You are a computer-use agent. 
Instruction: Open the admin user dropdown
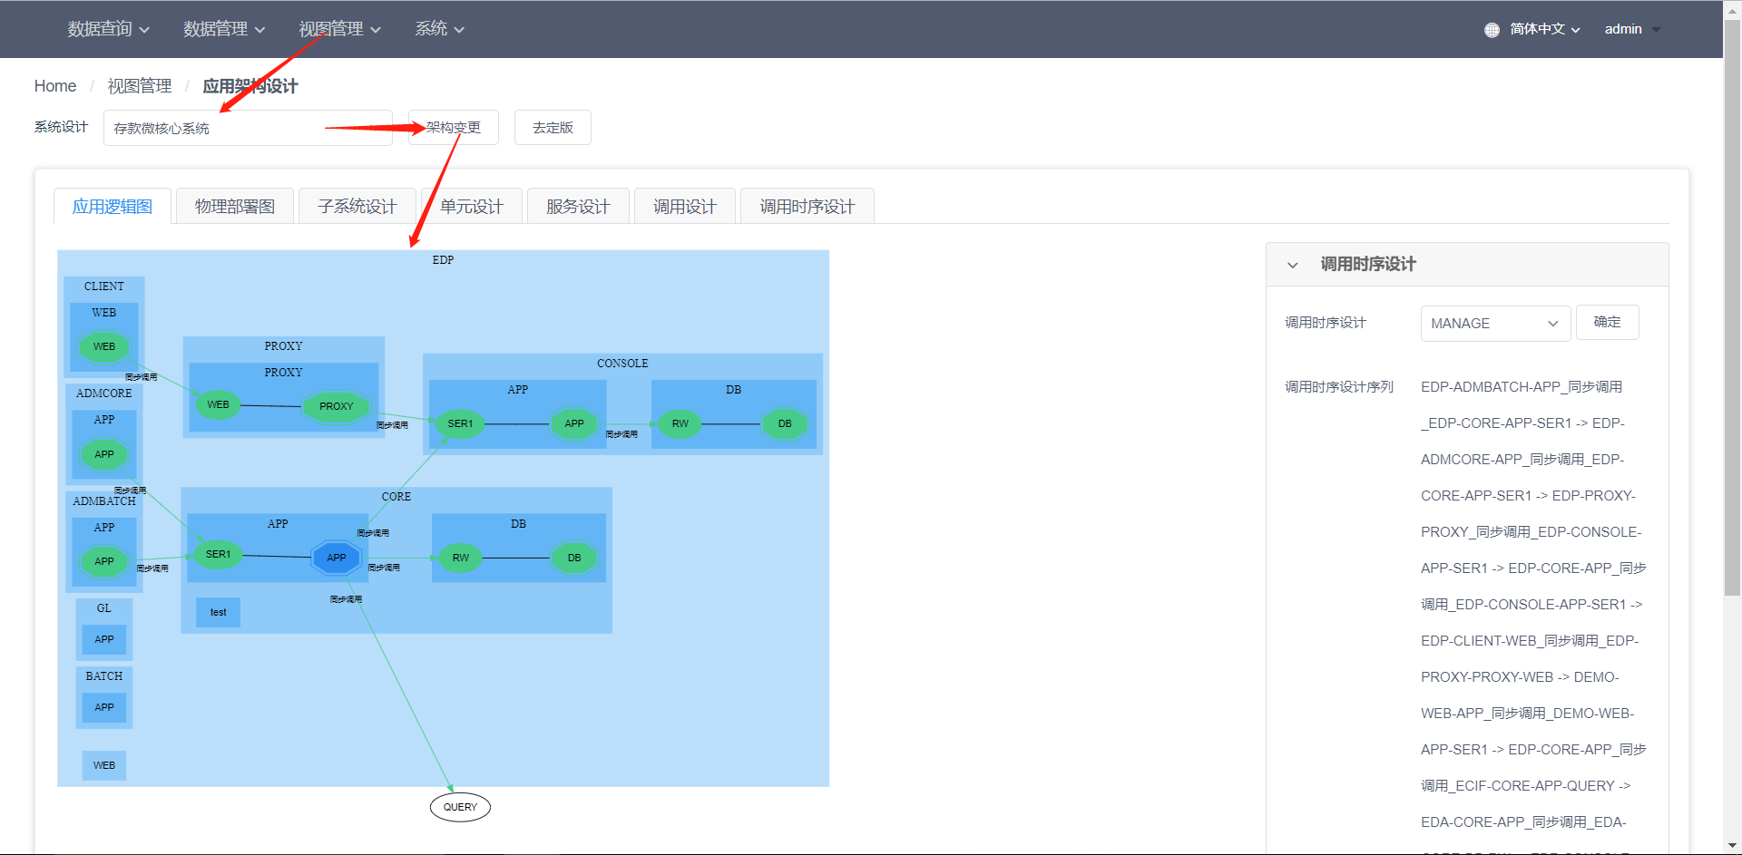(1632, 29)
